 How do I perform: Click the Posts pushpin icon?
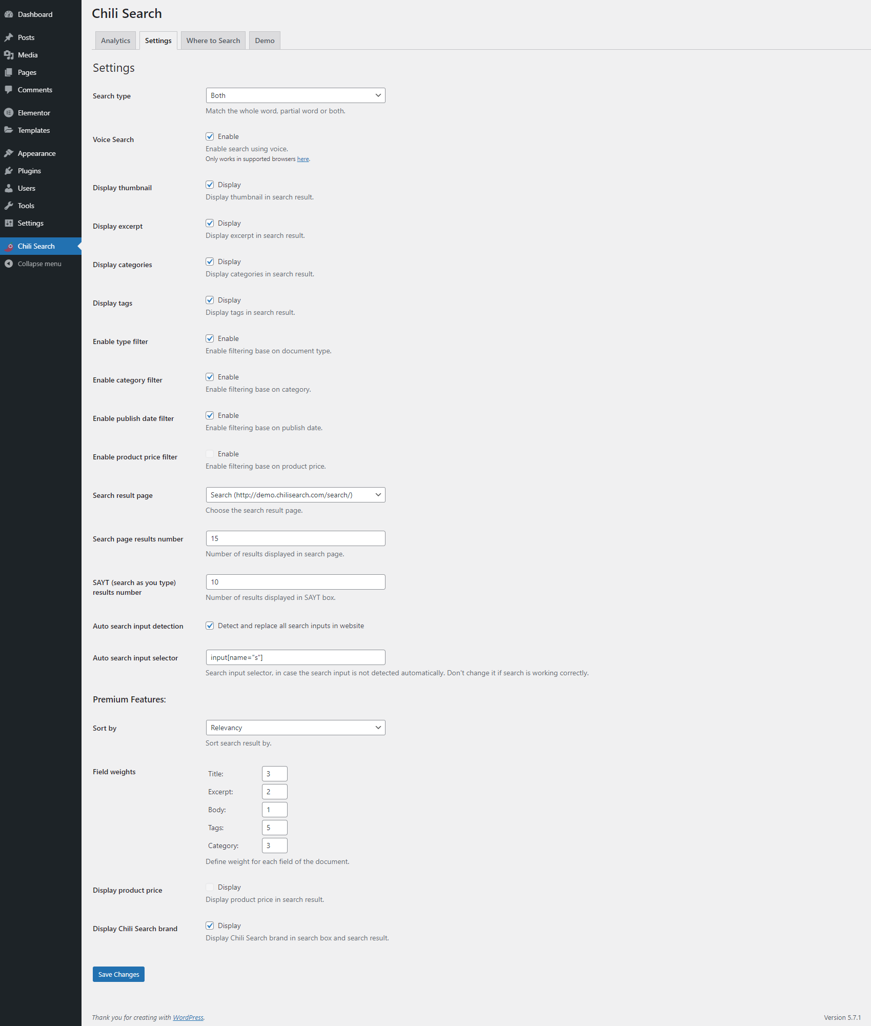click(9, 37)
